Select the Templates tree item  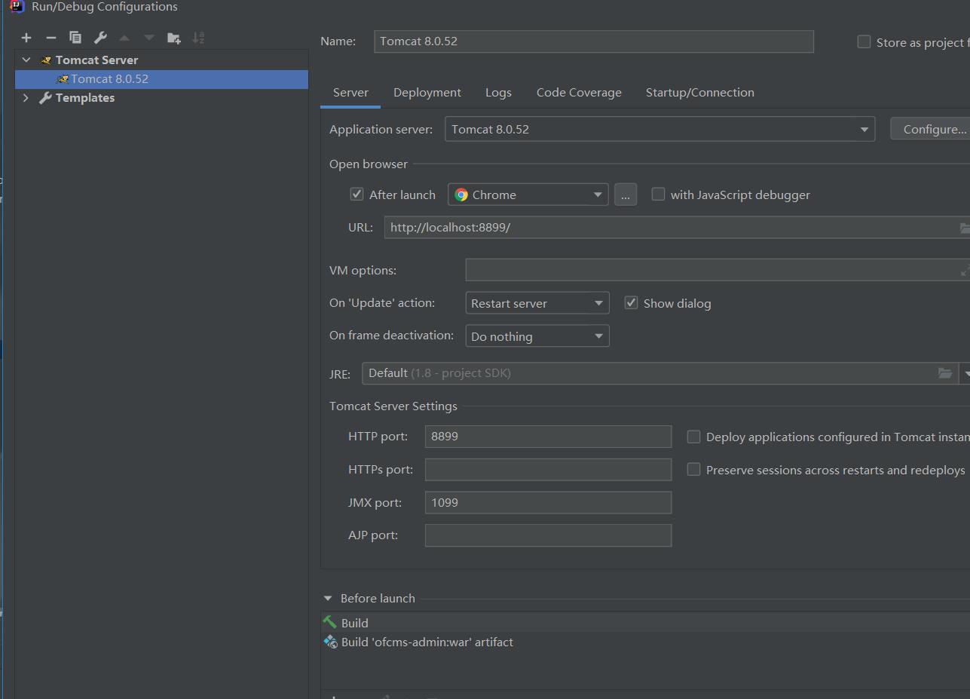tap(84, 98)
